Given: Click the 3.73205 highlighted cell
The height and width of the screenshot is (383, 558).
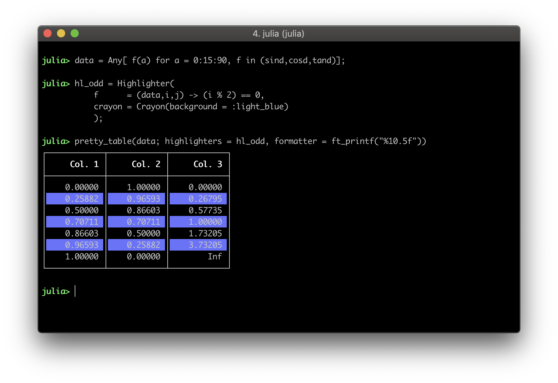Looking at the screenshot, I should [x=205, y=245].
